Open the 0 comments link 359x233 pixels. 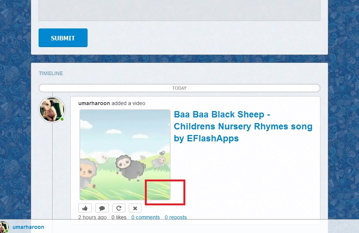[x=146, y=217]
